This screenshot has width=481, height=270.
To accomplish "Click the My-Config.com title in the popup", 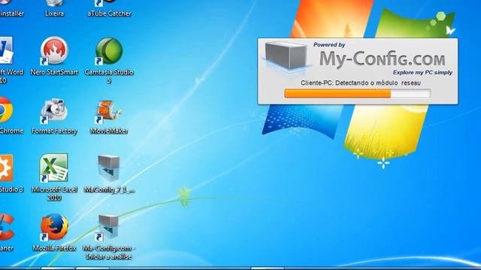I will [x=382, y=58].
